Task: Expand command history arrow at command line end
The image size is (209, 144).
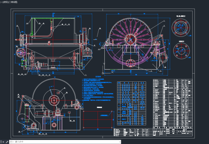Action: click(x=120, y=142)
